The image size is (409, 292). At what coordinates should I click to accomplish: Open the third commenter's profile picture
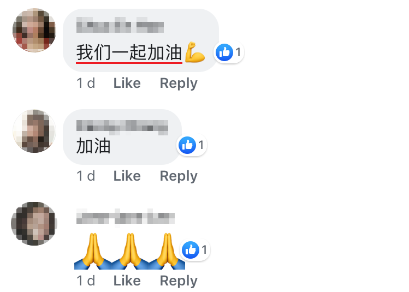[34, 224]
